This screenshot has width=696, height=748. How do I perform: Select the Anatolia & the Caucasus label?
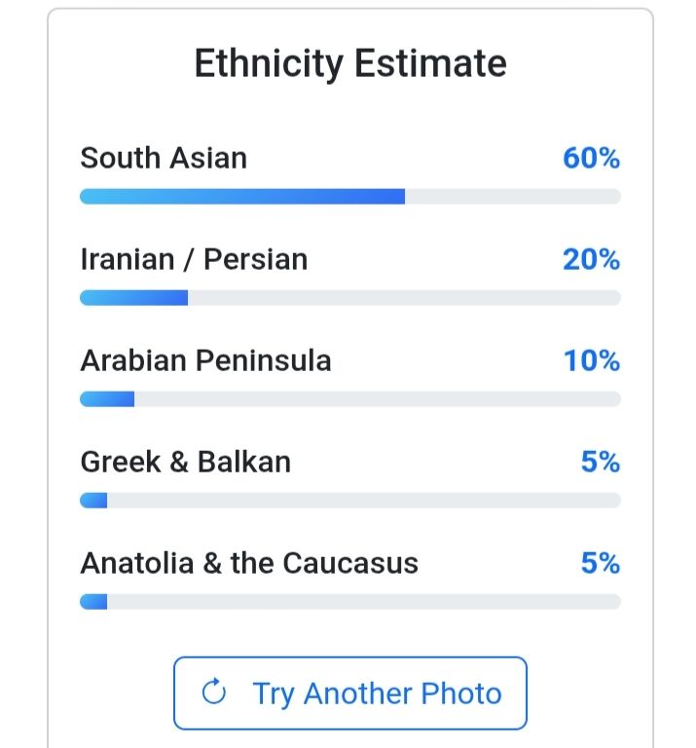(249, 563)
